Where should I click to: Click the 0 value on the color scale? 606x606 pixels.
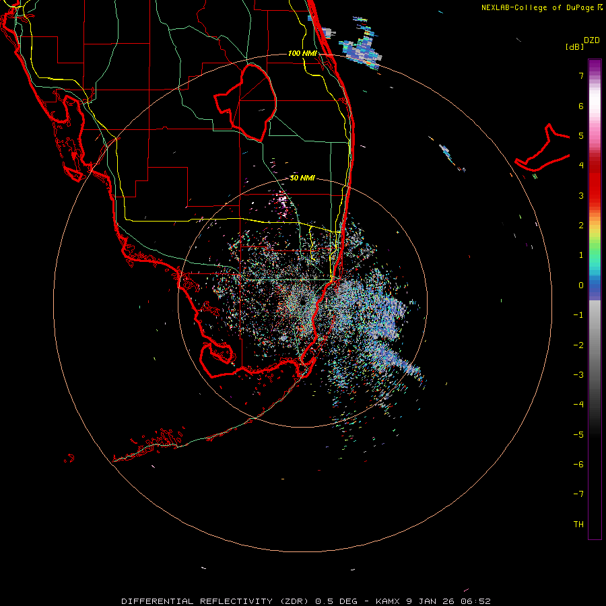pyautogui.click(x=581, y=285)
